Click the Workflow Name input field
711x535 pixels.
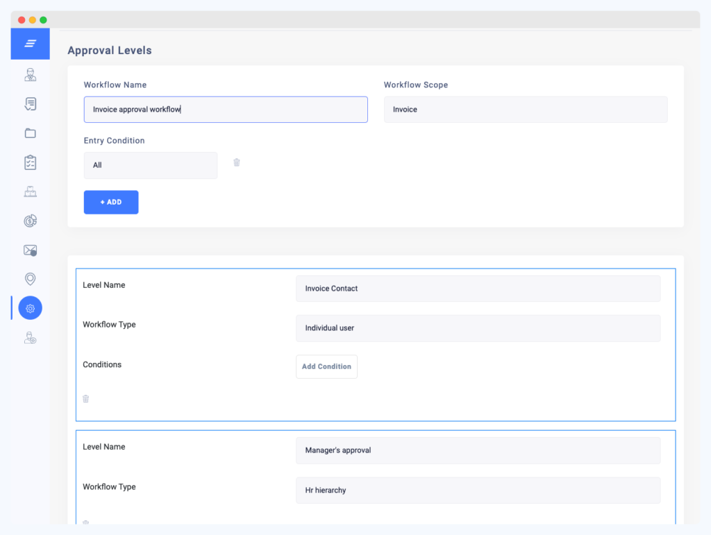pos(226,109)
